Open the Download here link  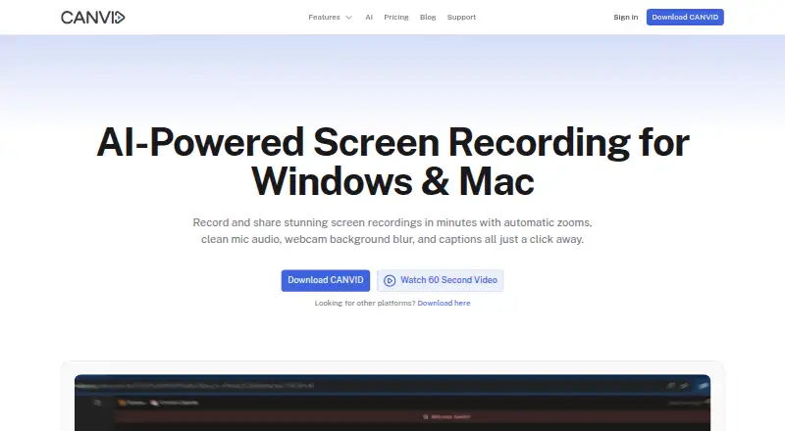tap(444, 303)
